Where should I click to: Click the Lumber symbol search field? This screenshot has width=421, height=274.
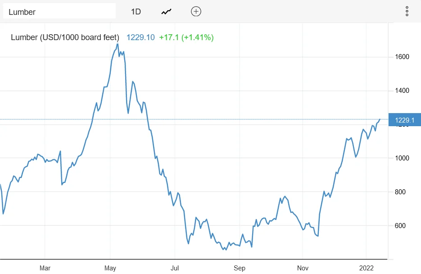coord(59,12)
